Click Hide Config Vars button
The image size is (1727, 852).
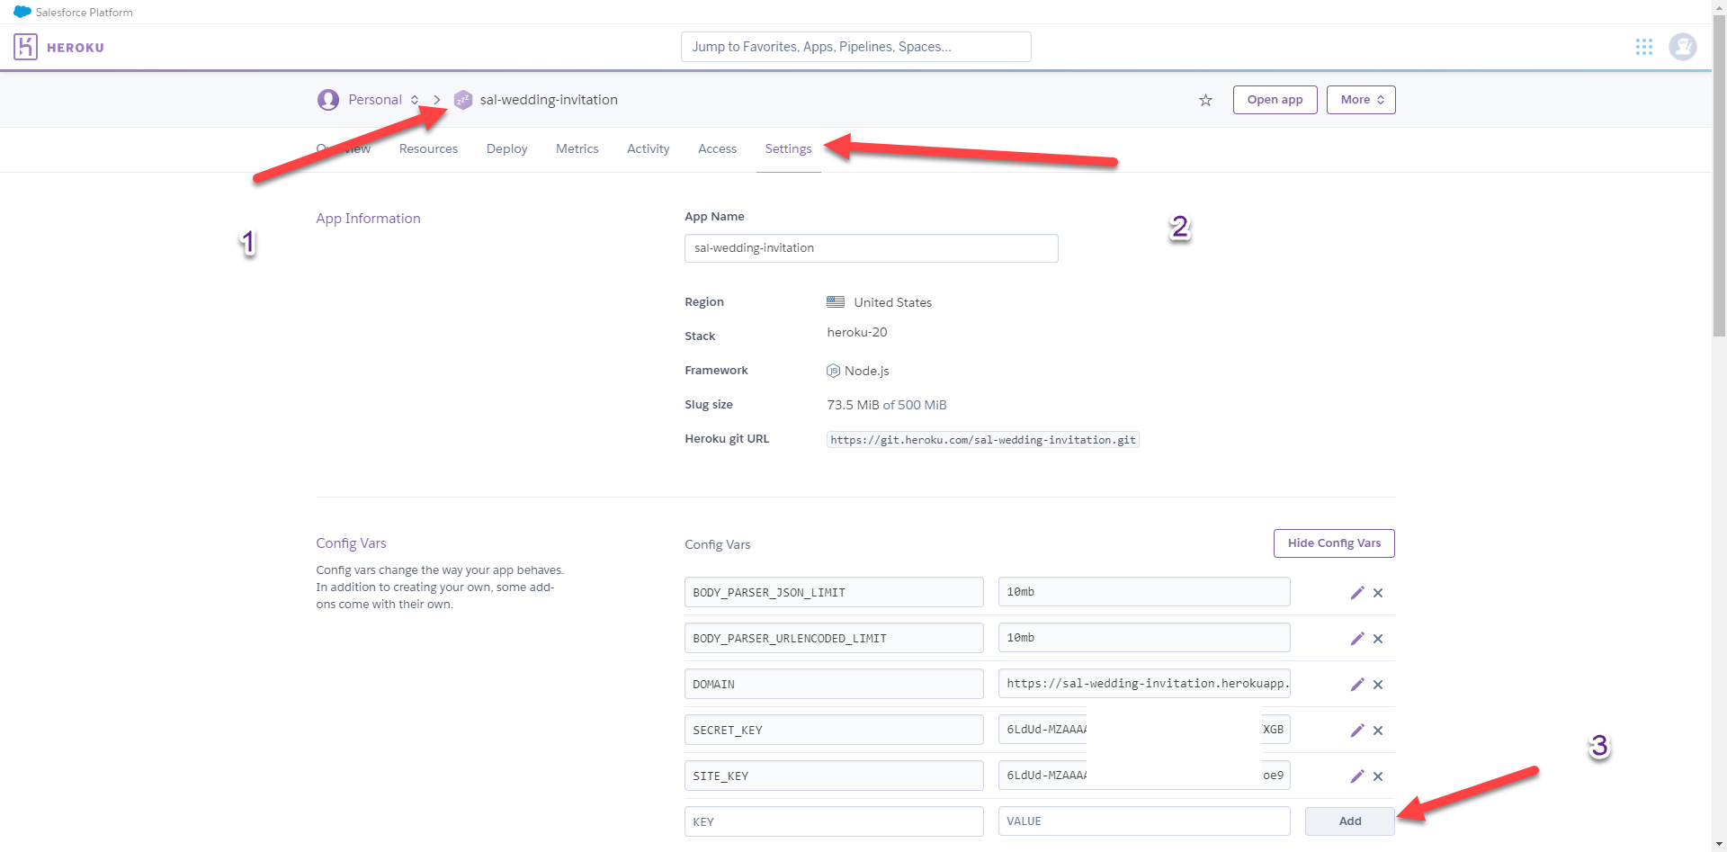(x=1334, y=543)
